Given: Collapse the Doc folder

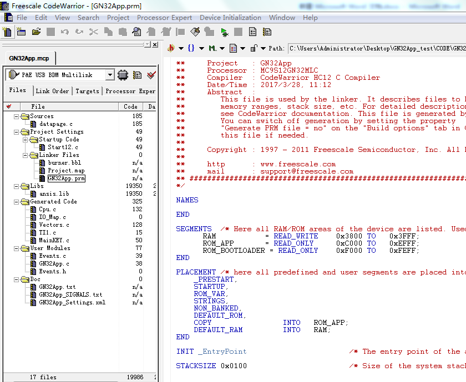Looking at the screenshot, I should [x=16, y=279].
